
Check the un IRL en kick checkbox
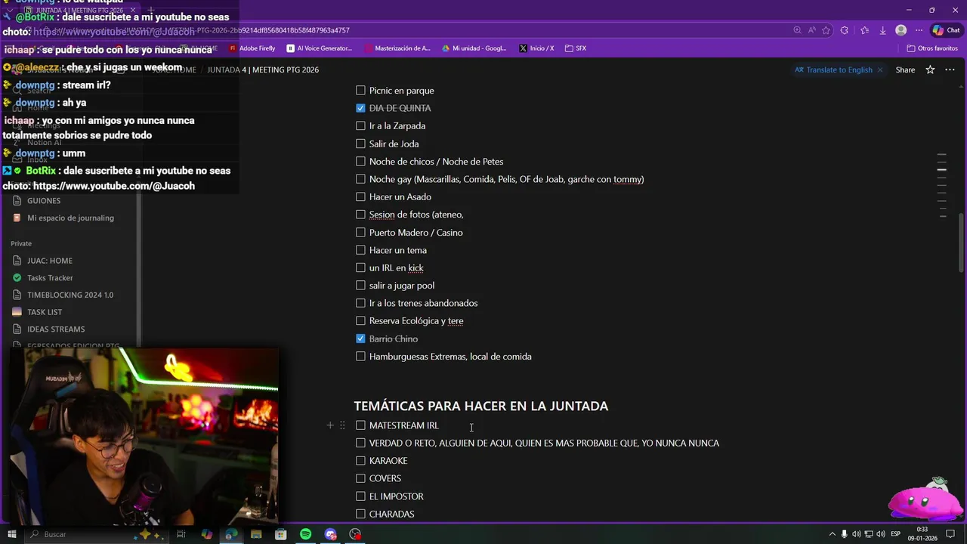click(360, 267)
